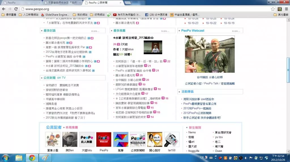Click the 推 icon beside 水碓聚落與百年老樹群
Viewport: 290px width, 162px height.
tap(146, 66)
